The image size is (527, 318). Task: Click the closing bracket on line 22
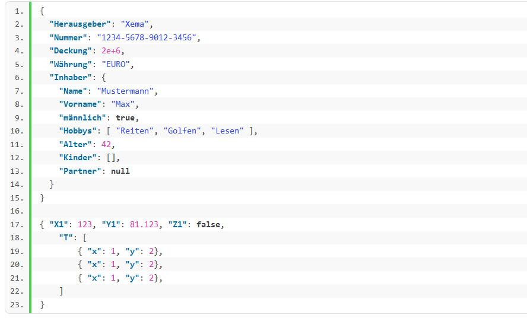(61, 291)
